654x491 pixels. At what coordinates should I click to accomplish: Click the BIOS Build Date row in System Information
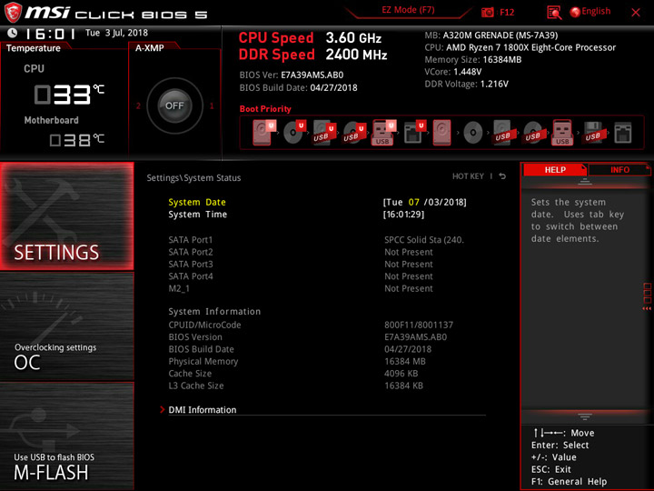tap(300, 349)
